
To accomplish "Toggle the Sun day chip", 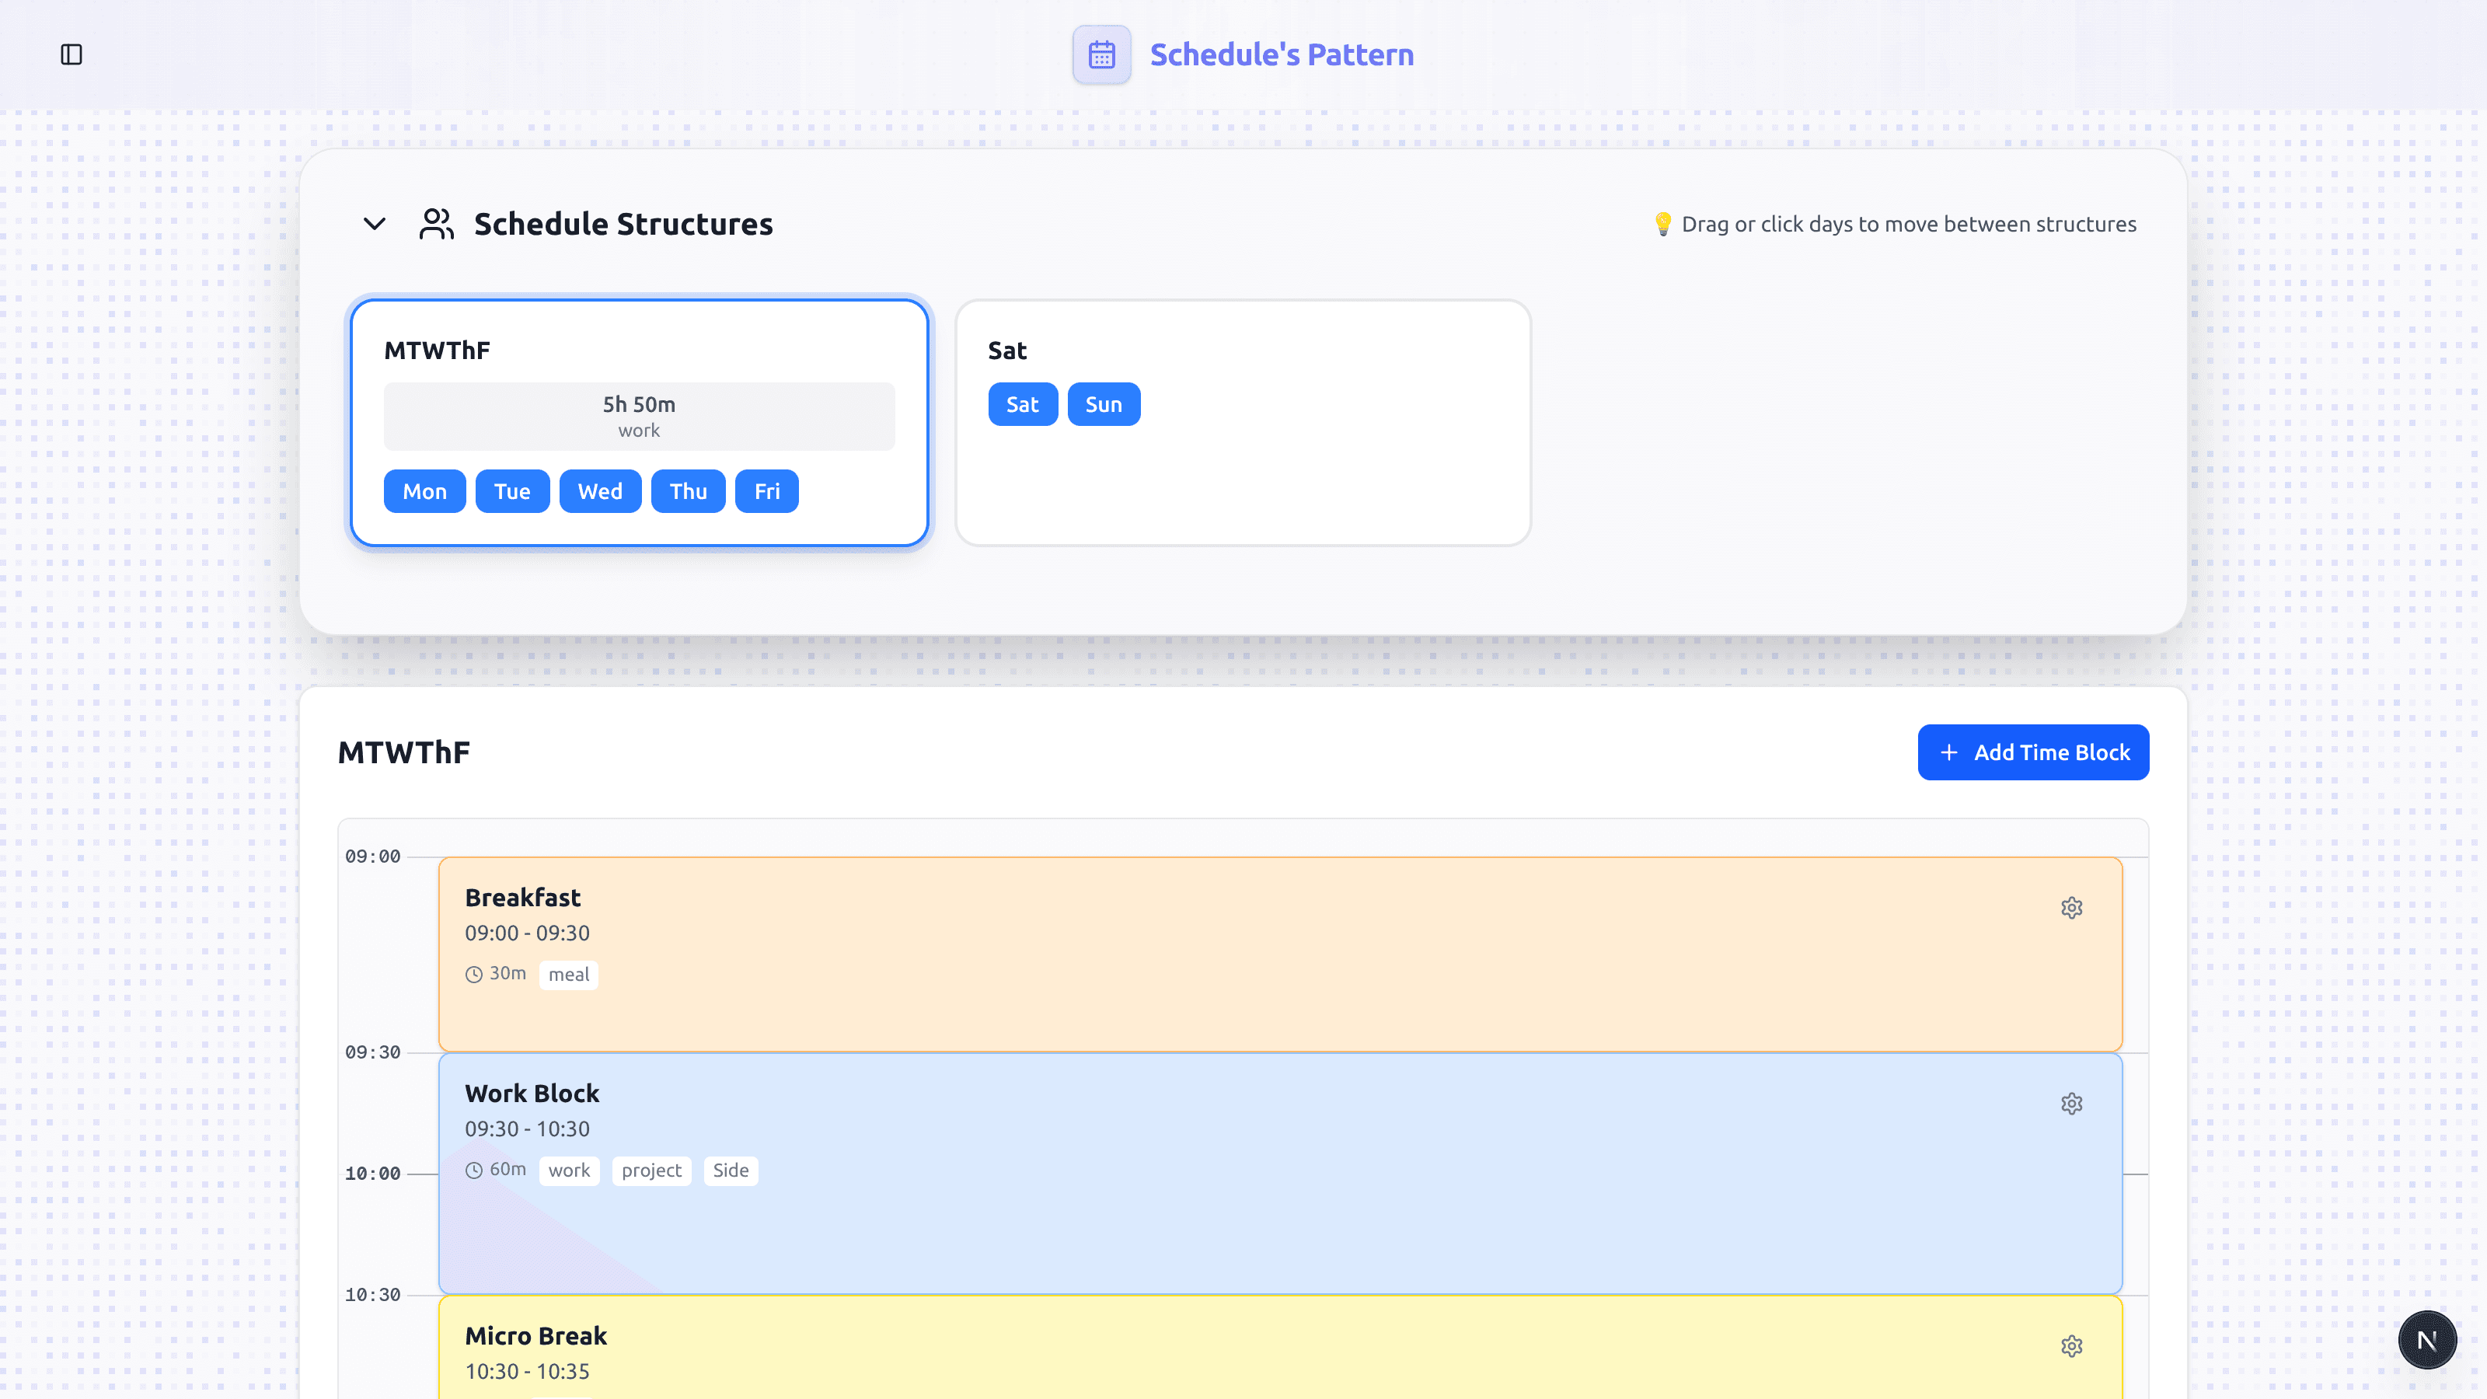I will [x=1104, y=404].
